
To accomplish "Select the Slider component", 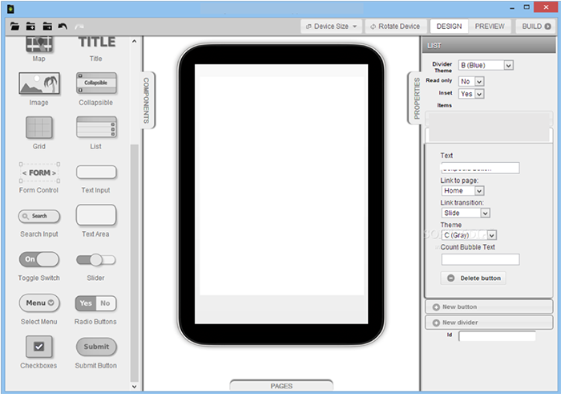I will pyautogui.click(x=96, y=260).
